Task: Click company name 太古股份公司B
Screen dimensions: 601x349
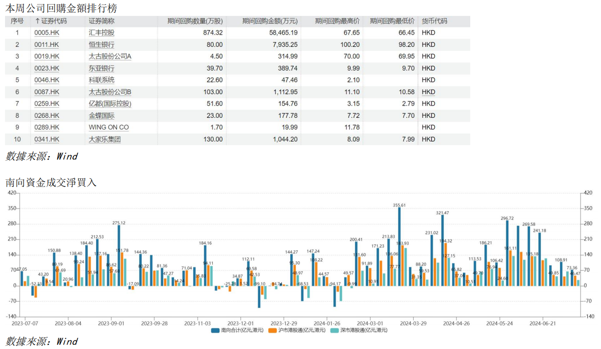Action: [x=110, y=92]
